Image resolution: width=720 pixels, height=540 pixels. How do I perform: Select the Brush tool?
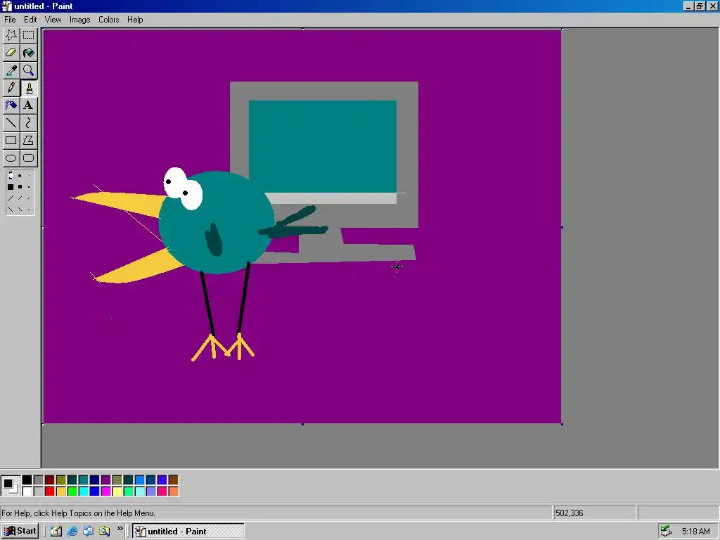tap(28, 88)
